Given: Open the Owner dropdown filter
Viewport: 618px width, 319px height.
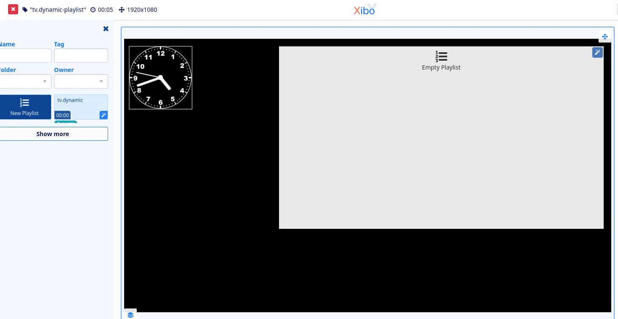Looking at the screenshot, I should pos(81,81).
